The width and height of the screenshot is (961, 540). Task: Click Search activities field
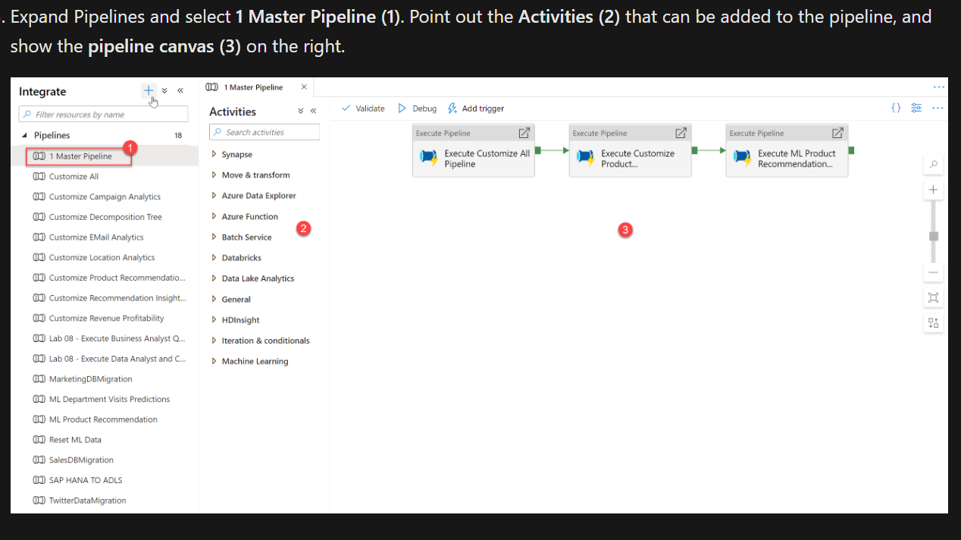(265, 132)
